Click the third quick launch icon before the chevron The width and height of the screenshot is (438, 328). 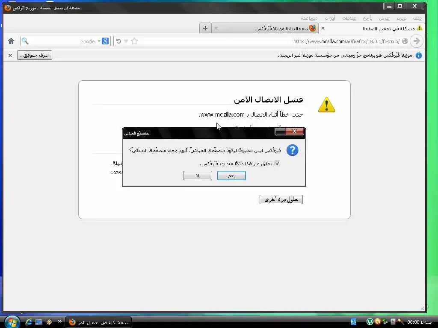tap(49, 322)
